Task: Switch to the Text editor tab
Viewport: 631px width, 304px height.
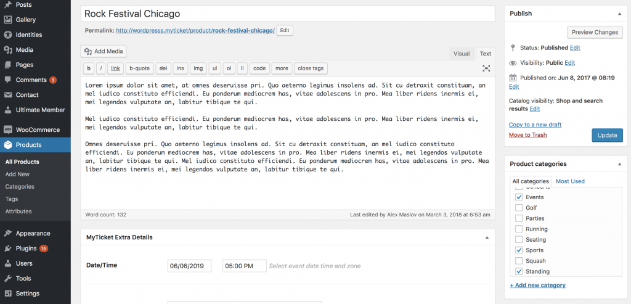Action: coord(486,54)
